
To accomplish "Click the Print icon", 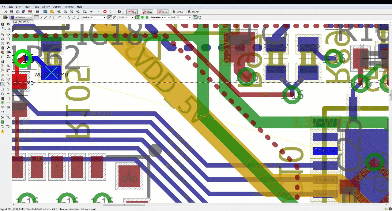I will point(18,12).
